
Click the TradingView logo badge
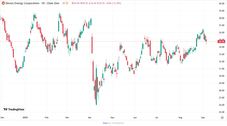(x=14, y=109)
